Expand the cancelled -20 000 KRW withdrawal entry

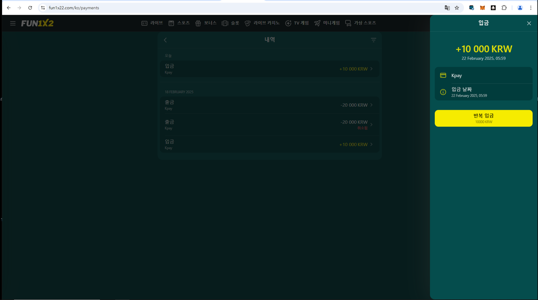(269, 125)
